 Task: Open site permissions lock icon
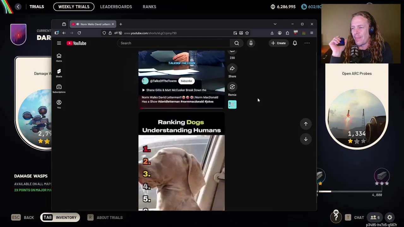(110, 33)
